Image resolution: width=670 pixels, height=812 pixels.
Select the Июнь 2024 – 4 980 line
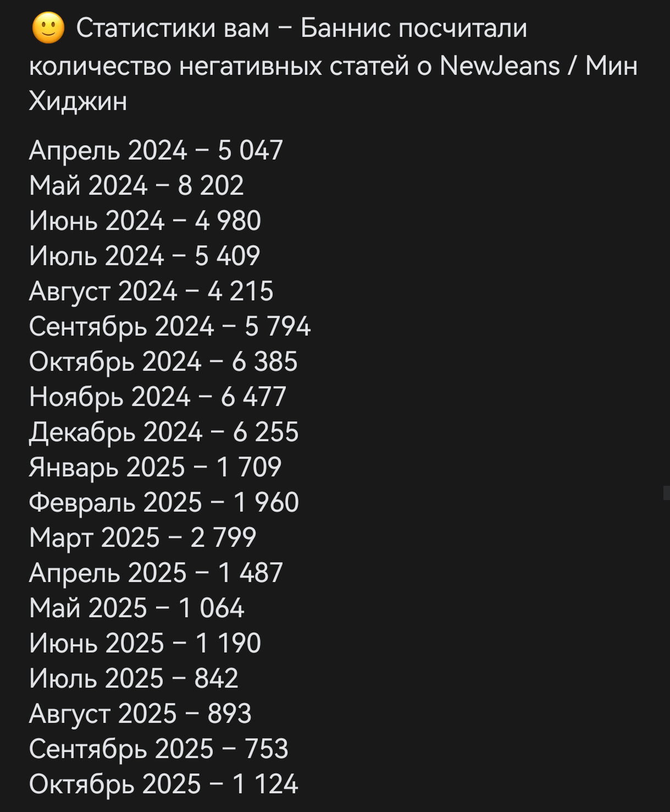tap(145, 221)
